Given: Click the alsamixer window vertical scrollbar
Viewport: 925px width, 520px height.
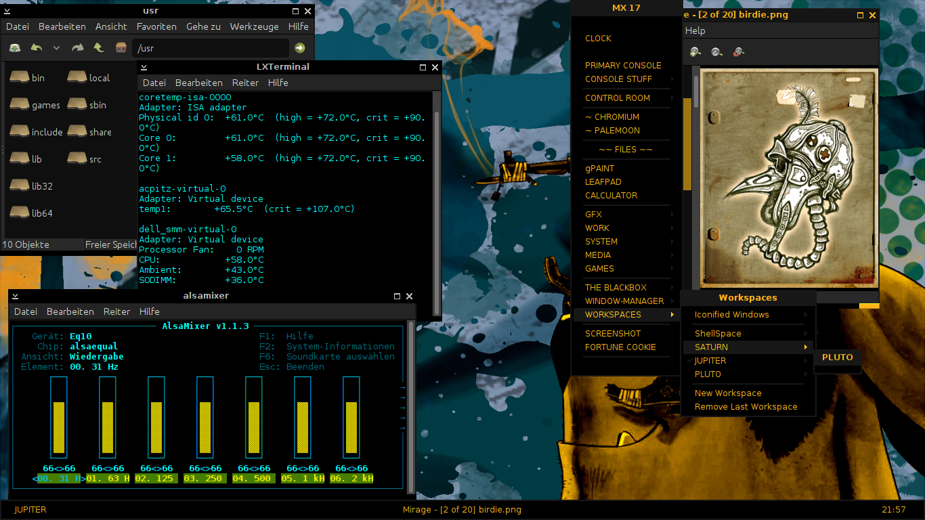Looking at the screenshot, I should [410, 406].
